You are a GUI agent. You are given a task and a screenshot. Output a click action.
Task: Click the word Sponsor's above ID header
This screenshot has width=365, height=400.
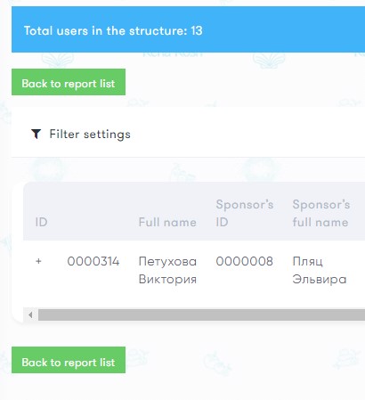245,205
